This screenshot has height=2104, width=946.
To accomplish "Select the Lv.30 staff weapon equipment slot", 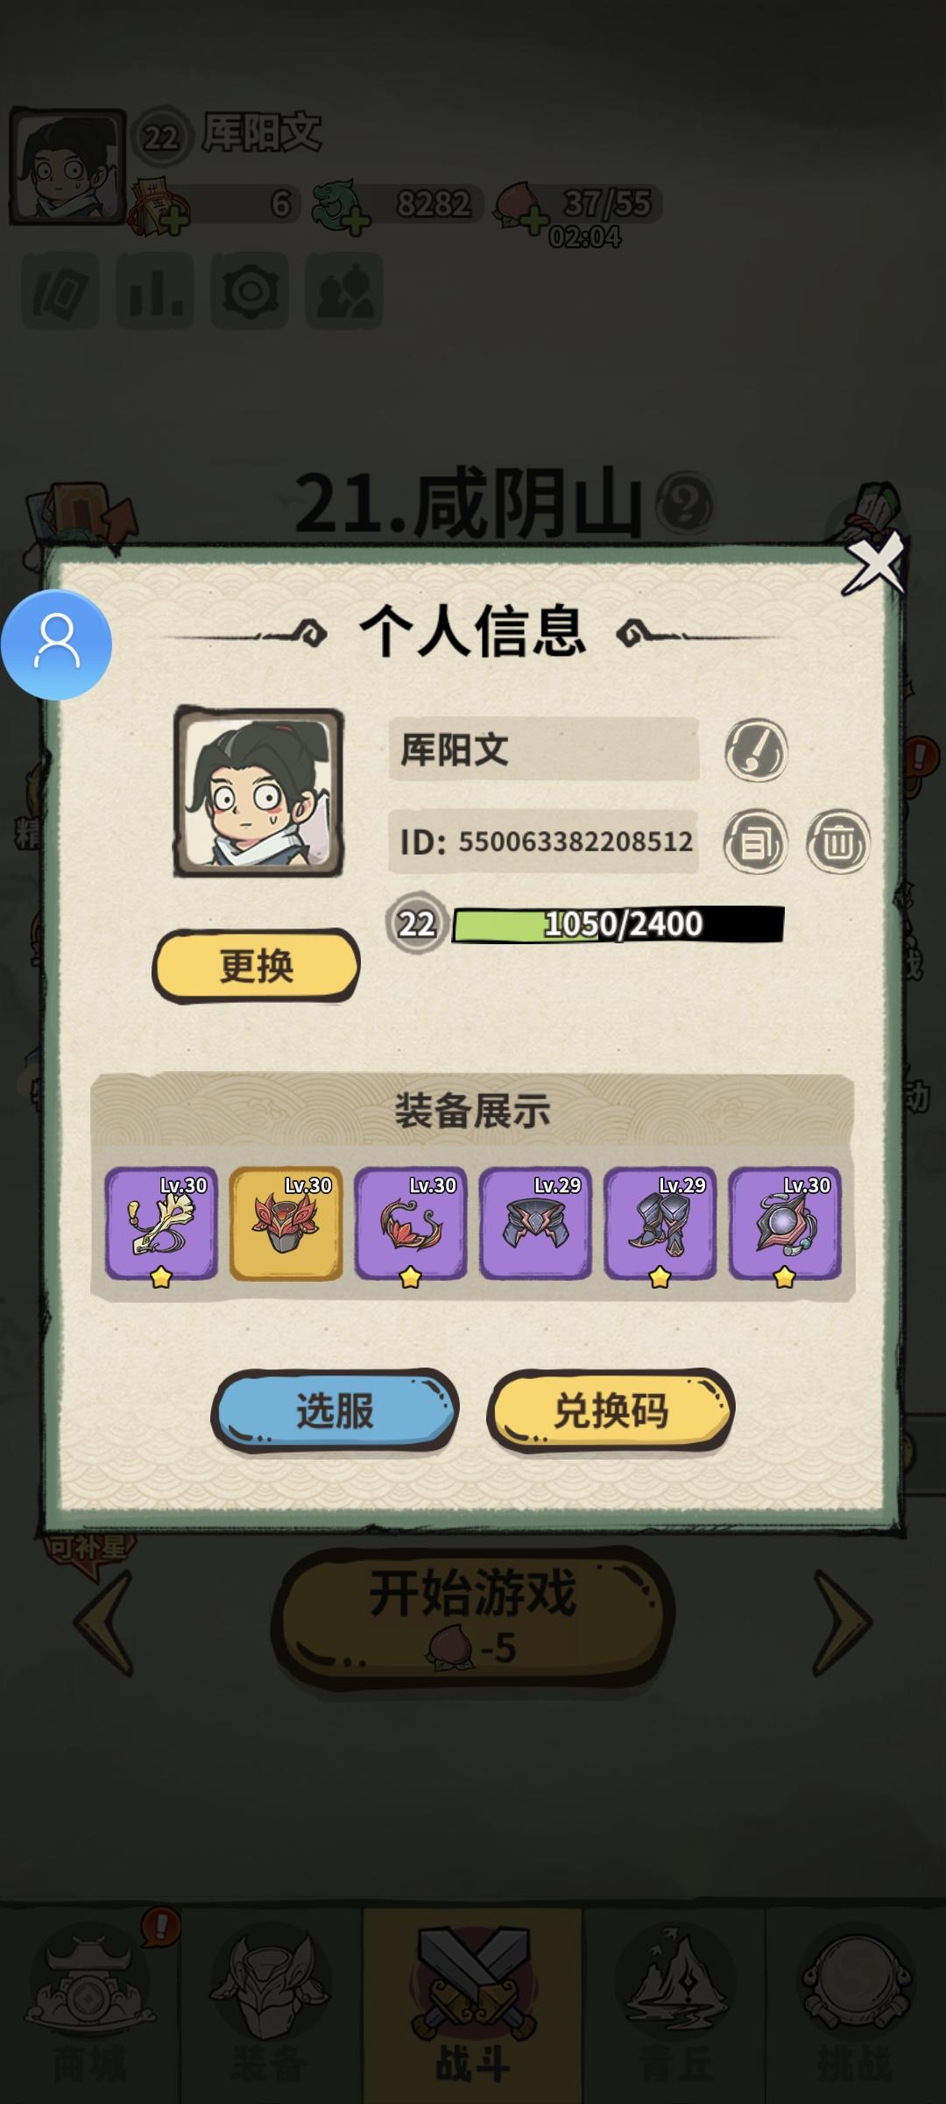I will click(161, 1225).
